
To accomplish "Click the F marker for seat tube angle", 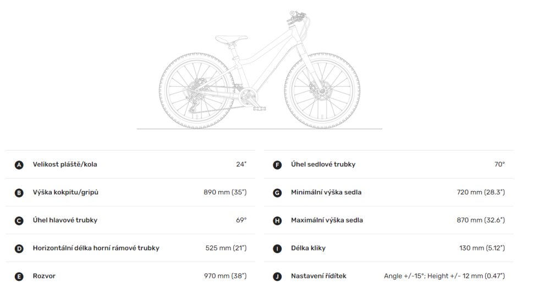I will (x=277, y=165).
